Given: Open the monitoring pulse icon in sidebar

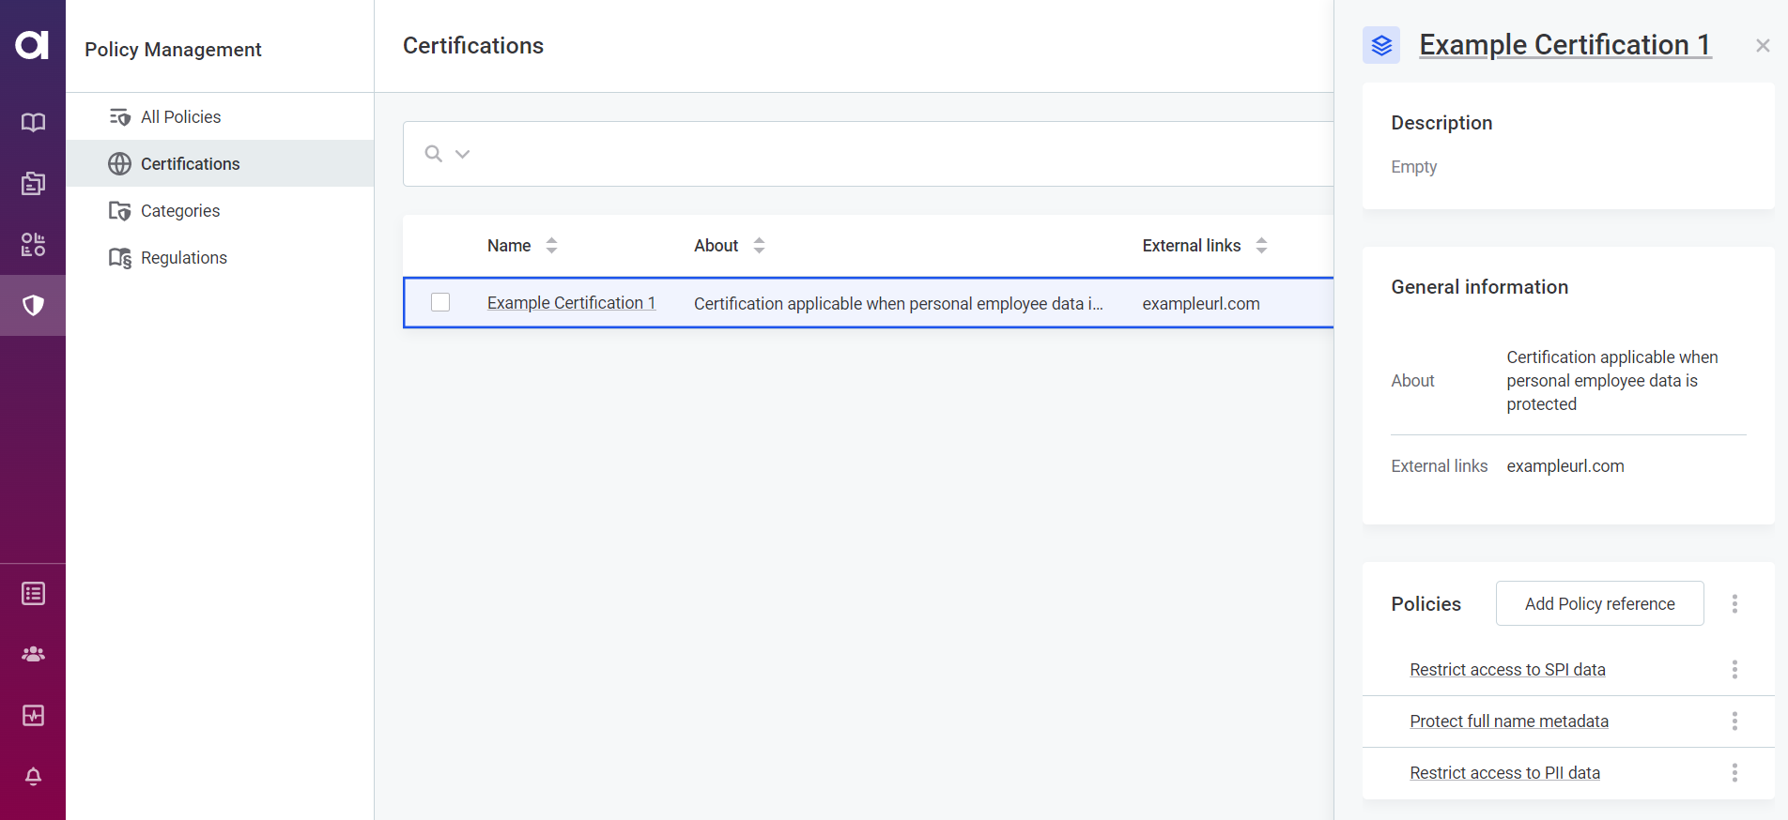Looking at the screenshot, I should [x=33, y=716].
